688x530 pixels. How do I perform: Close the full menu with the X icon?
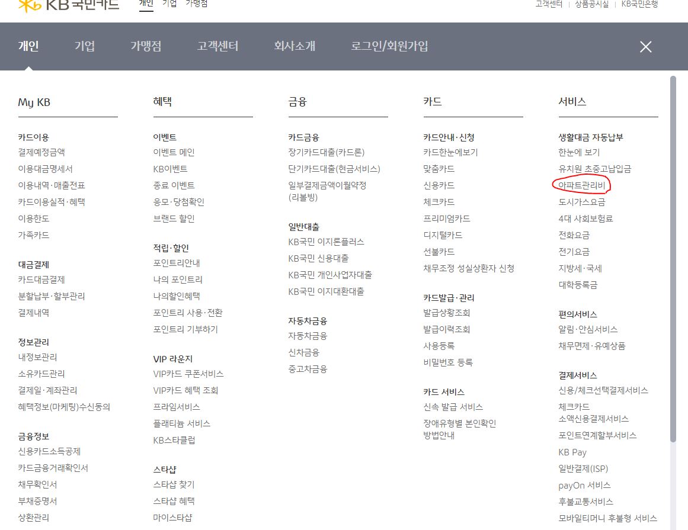point(645,47)
